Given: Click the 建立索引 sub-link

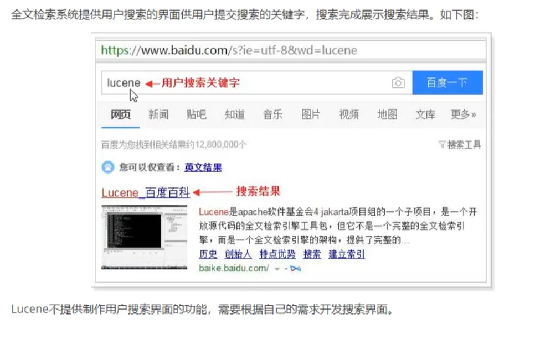Looking at the screenshot, I should [347, 254].
